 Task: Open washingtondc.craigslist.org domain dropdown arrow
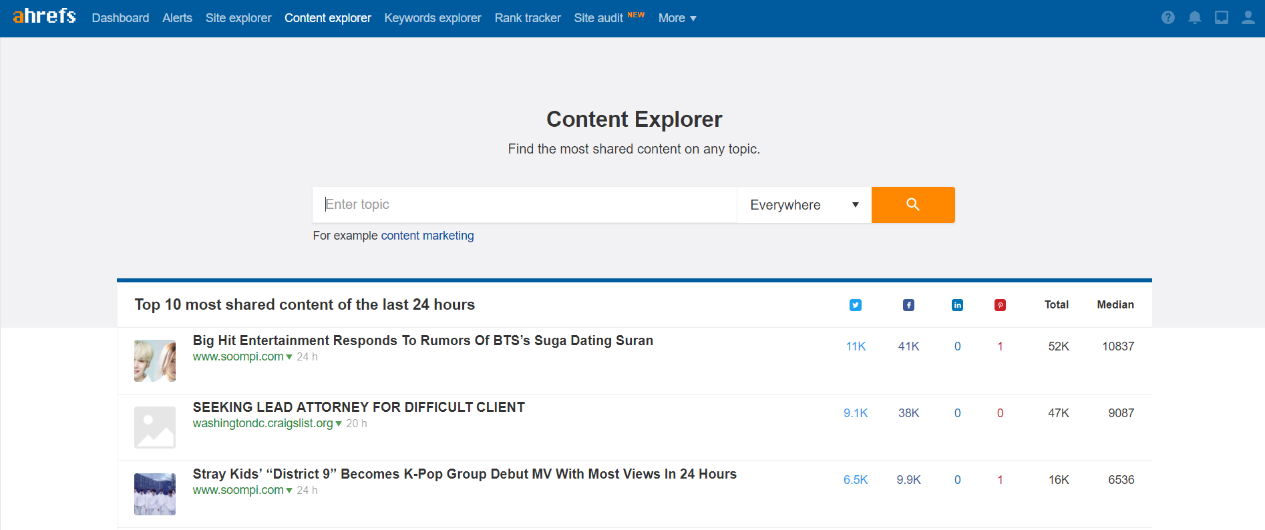pos(339,424)
